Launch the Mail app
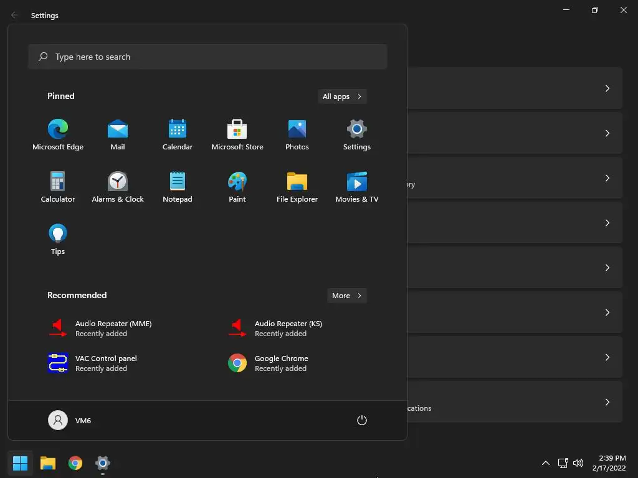The width and height of the screenshot is (638, 478). pyautogui.click(x=118, y=134)
